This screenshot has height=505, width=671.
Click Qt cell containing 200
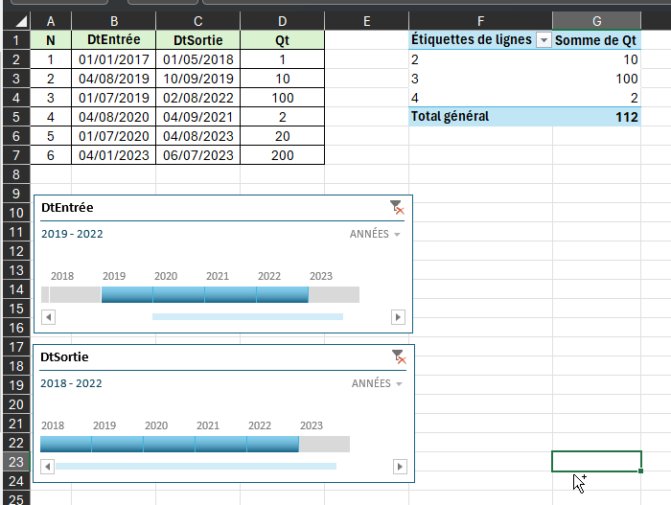pyautogui.click(x=283, y=155)
